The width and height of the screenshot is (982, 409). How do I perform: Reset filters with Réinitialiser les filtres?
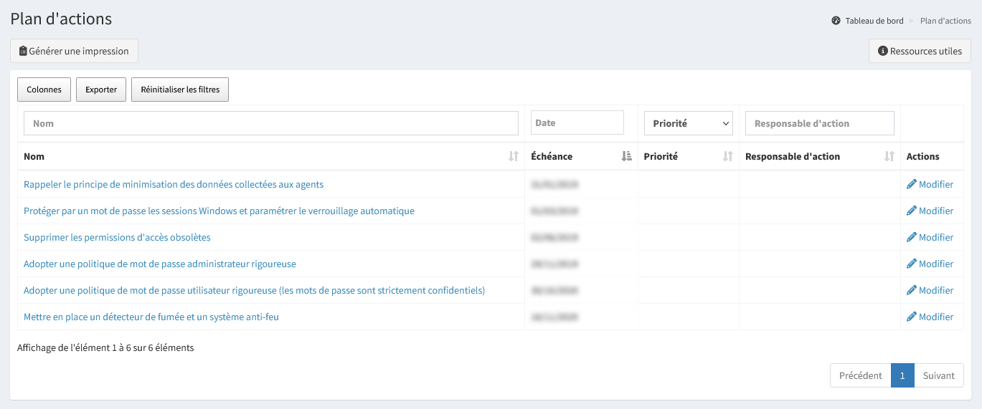(179, 90)
